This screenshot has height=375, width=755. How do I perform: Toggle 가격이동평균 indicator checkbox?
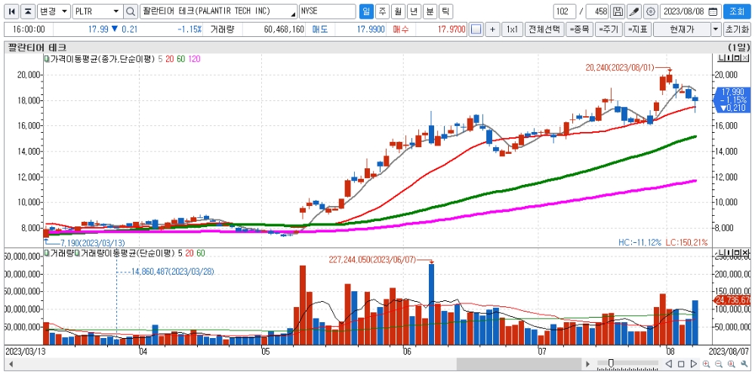pos(47,59)
